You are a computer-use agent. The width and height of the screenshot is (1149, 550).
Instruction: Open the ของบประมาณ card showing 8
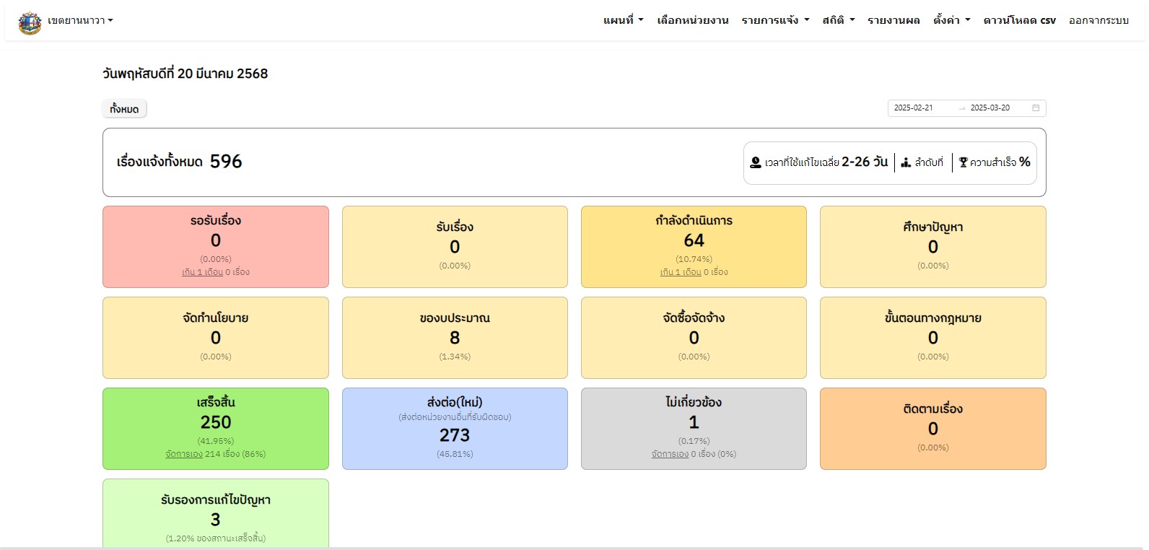click(455, 338)
